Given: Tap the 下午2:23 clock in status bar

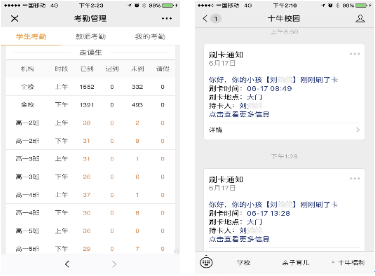Looking at the screenshot, I should click(x=91, y=5).
